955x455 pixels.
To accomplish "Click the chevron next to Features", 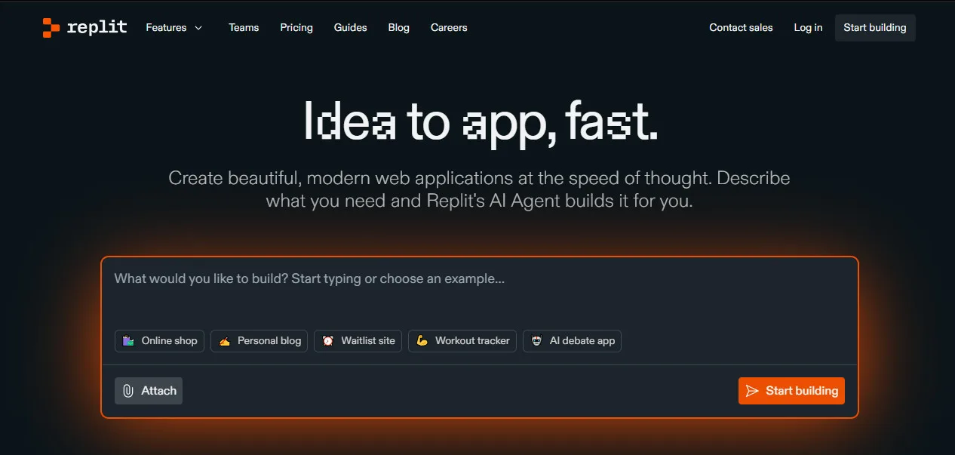I will pos(198,27).
